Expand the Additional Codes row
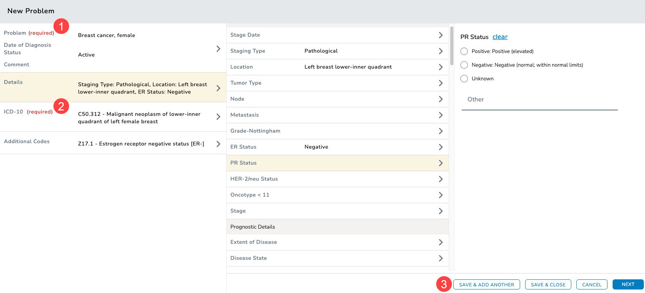Screen dimensions: 645x293 (x=218, y=144)
